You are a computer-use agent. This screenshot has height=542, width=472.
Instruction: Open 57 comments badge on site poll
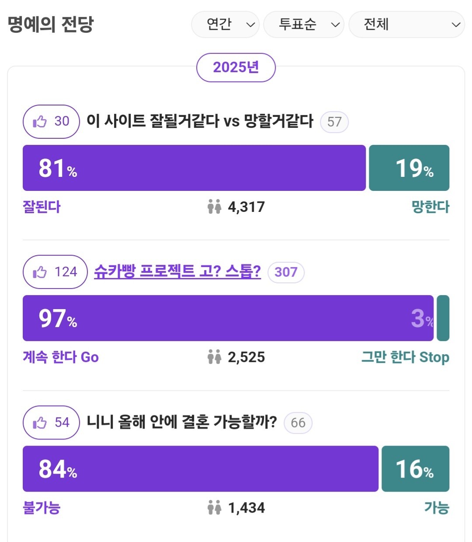coord(334,122)
